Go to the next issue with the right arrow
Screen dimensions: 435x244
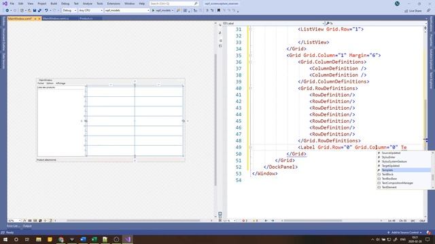(x=273, y=221)
